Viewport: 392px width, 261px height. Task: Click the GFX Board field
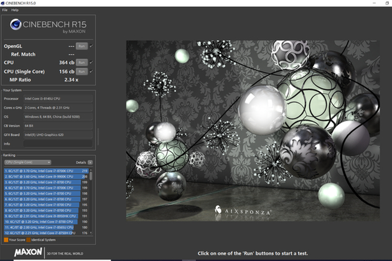click(x=58, y=135)
